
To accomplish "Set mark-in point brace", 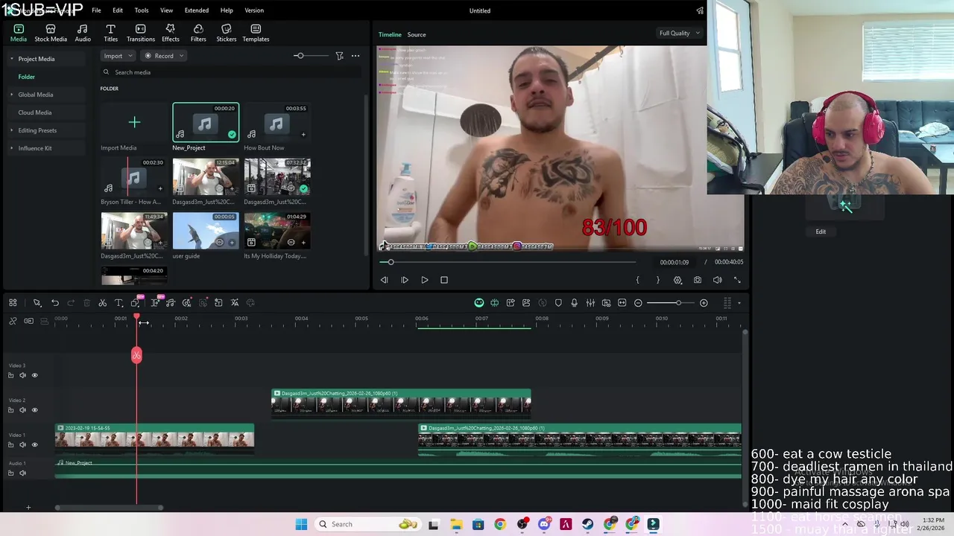I will [x=637, y=280].
